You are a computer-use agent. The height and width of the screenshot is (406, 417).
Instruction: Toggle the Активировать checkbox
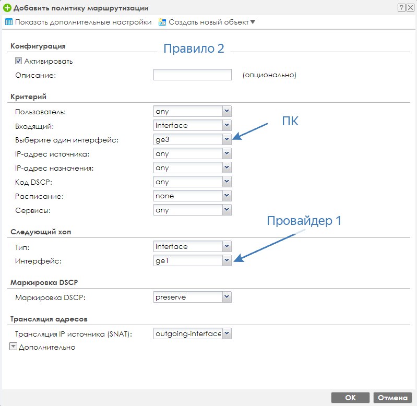[18, 61]
